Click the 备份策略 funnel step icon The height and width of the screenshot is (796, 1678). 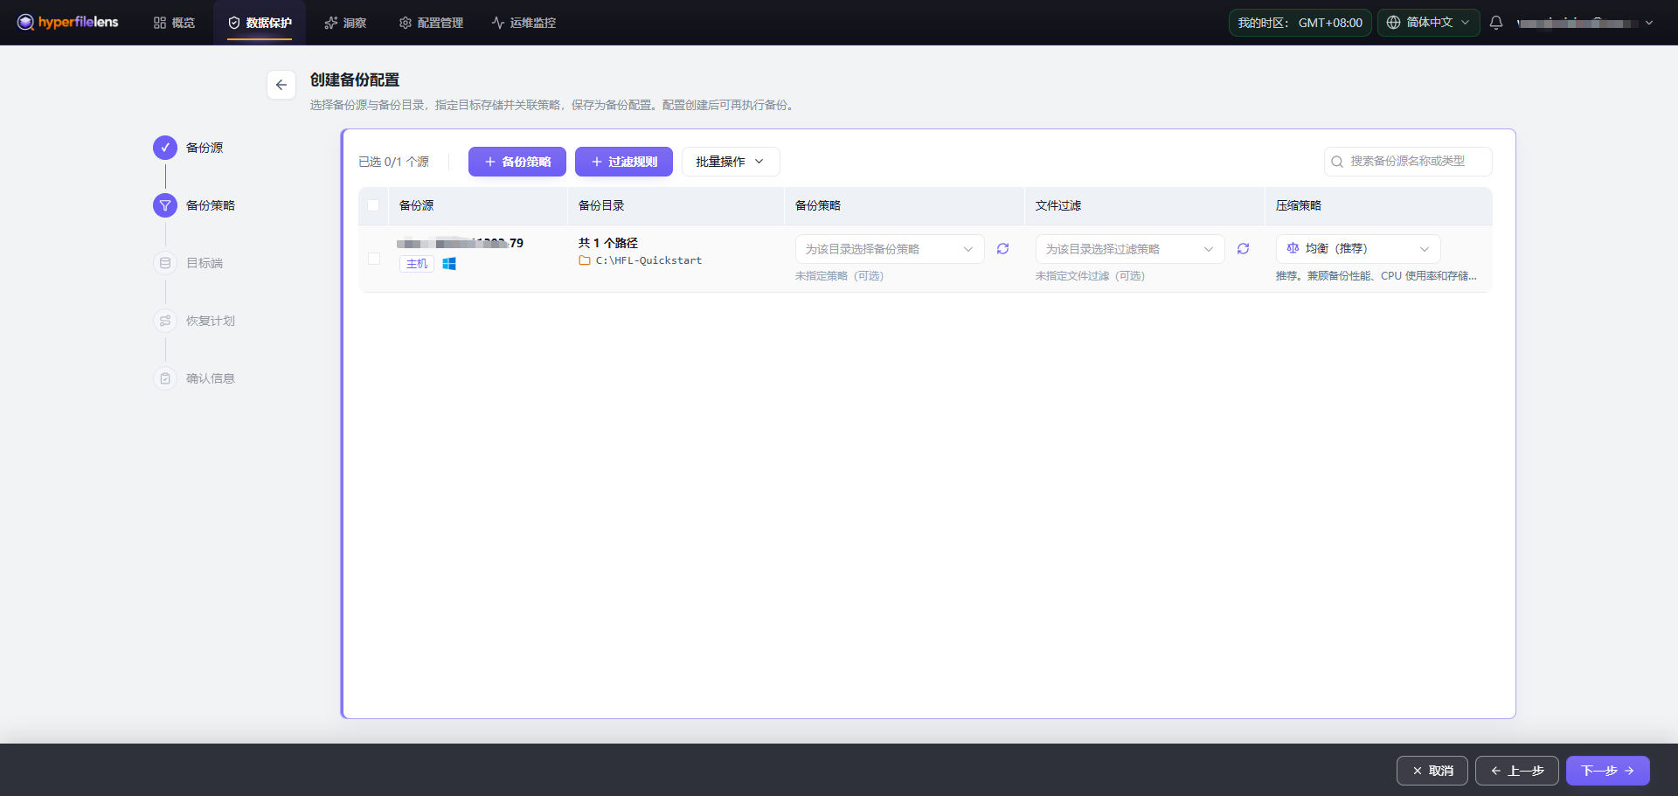click(x=165, y=205)
